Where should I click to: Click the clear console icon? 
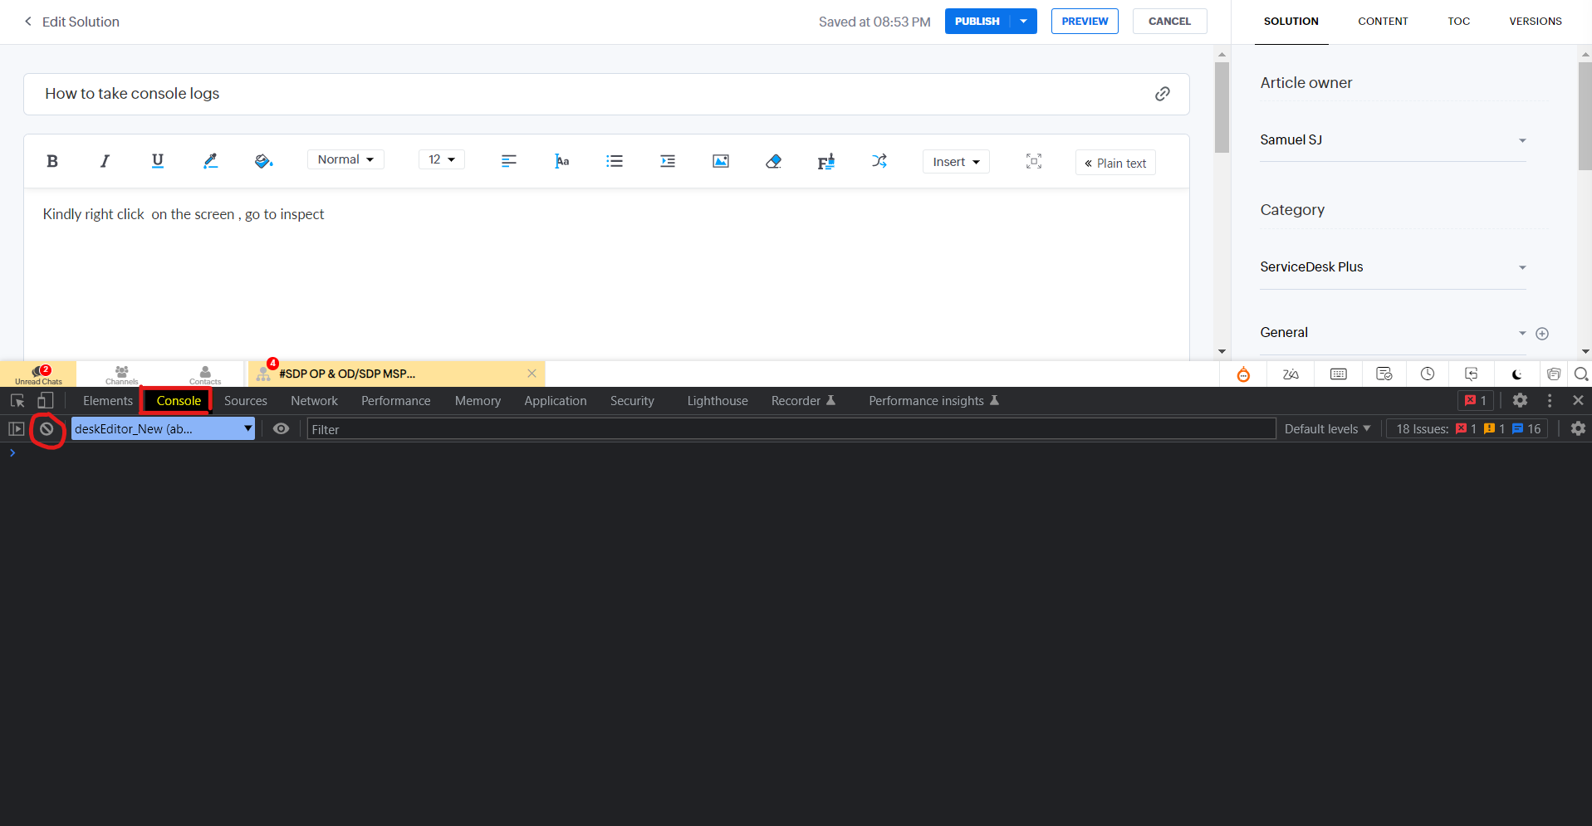(47, 429)
